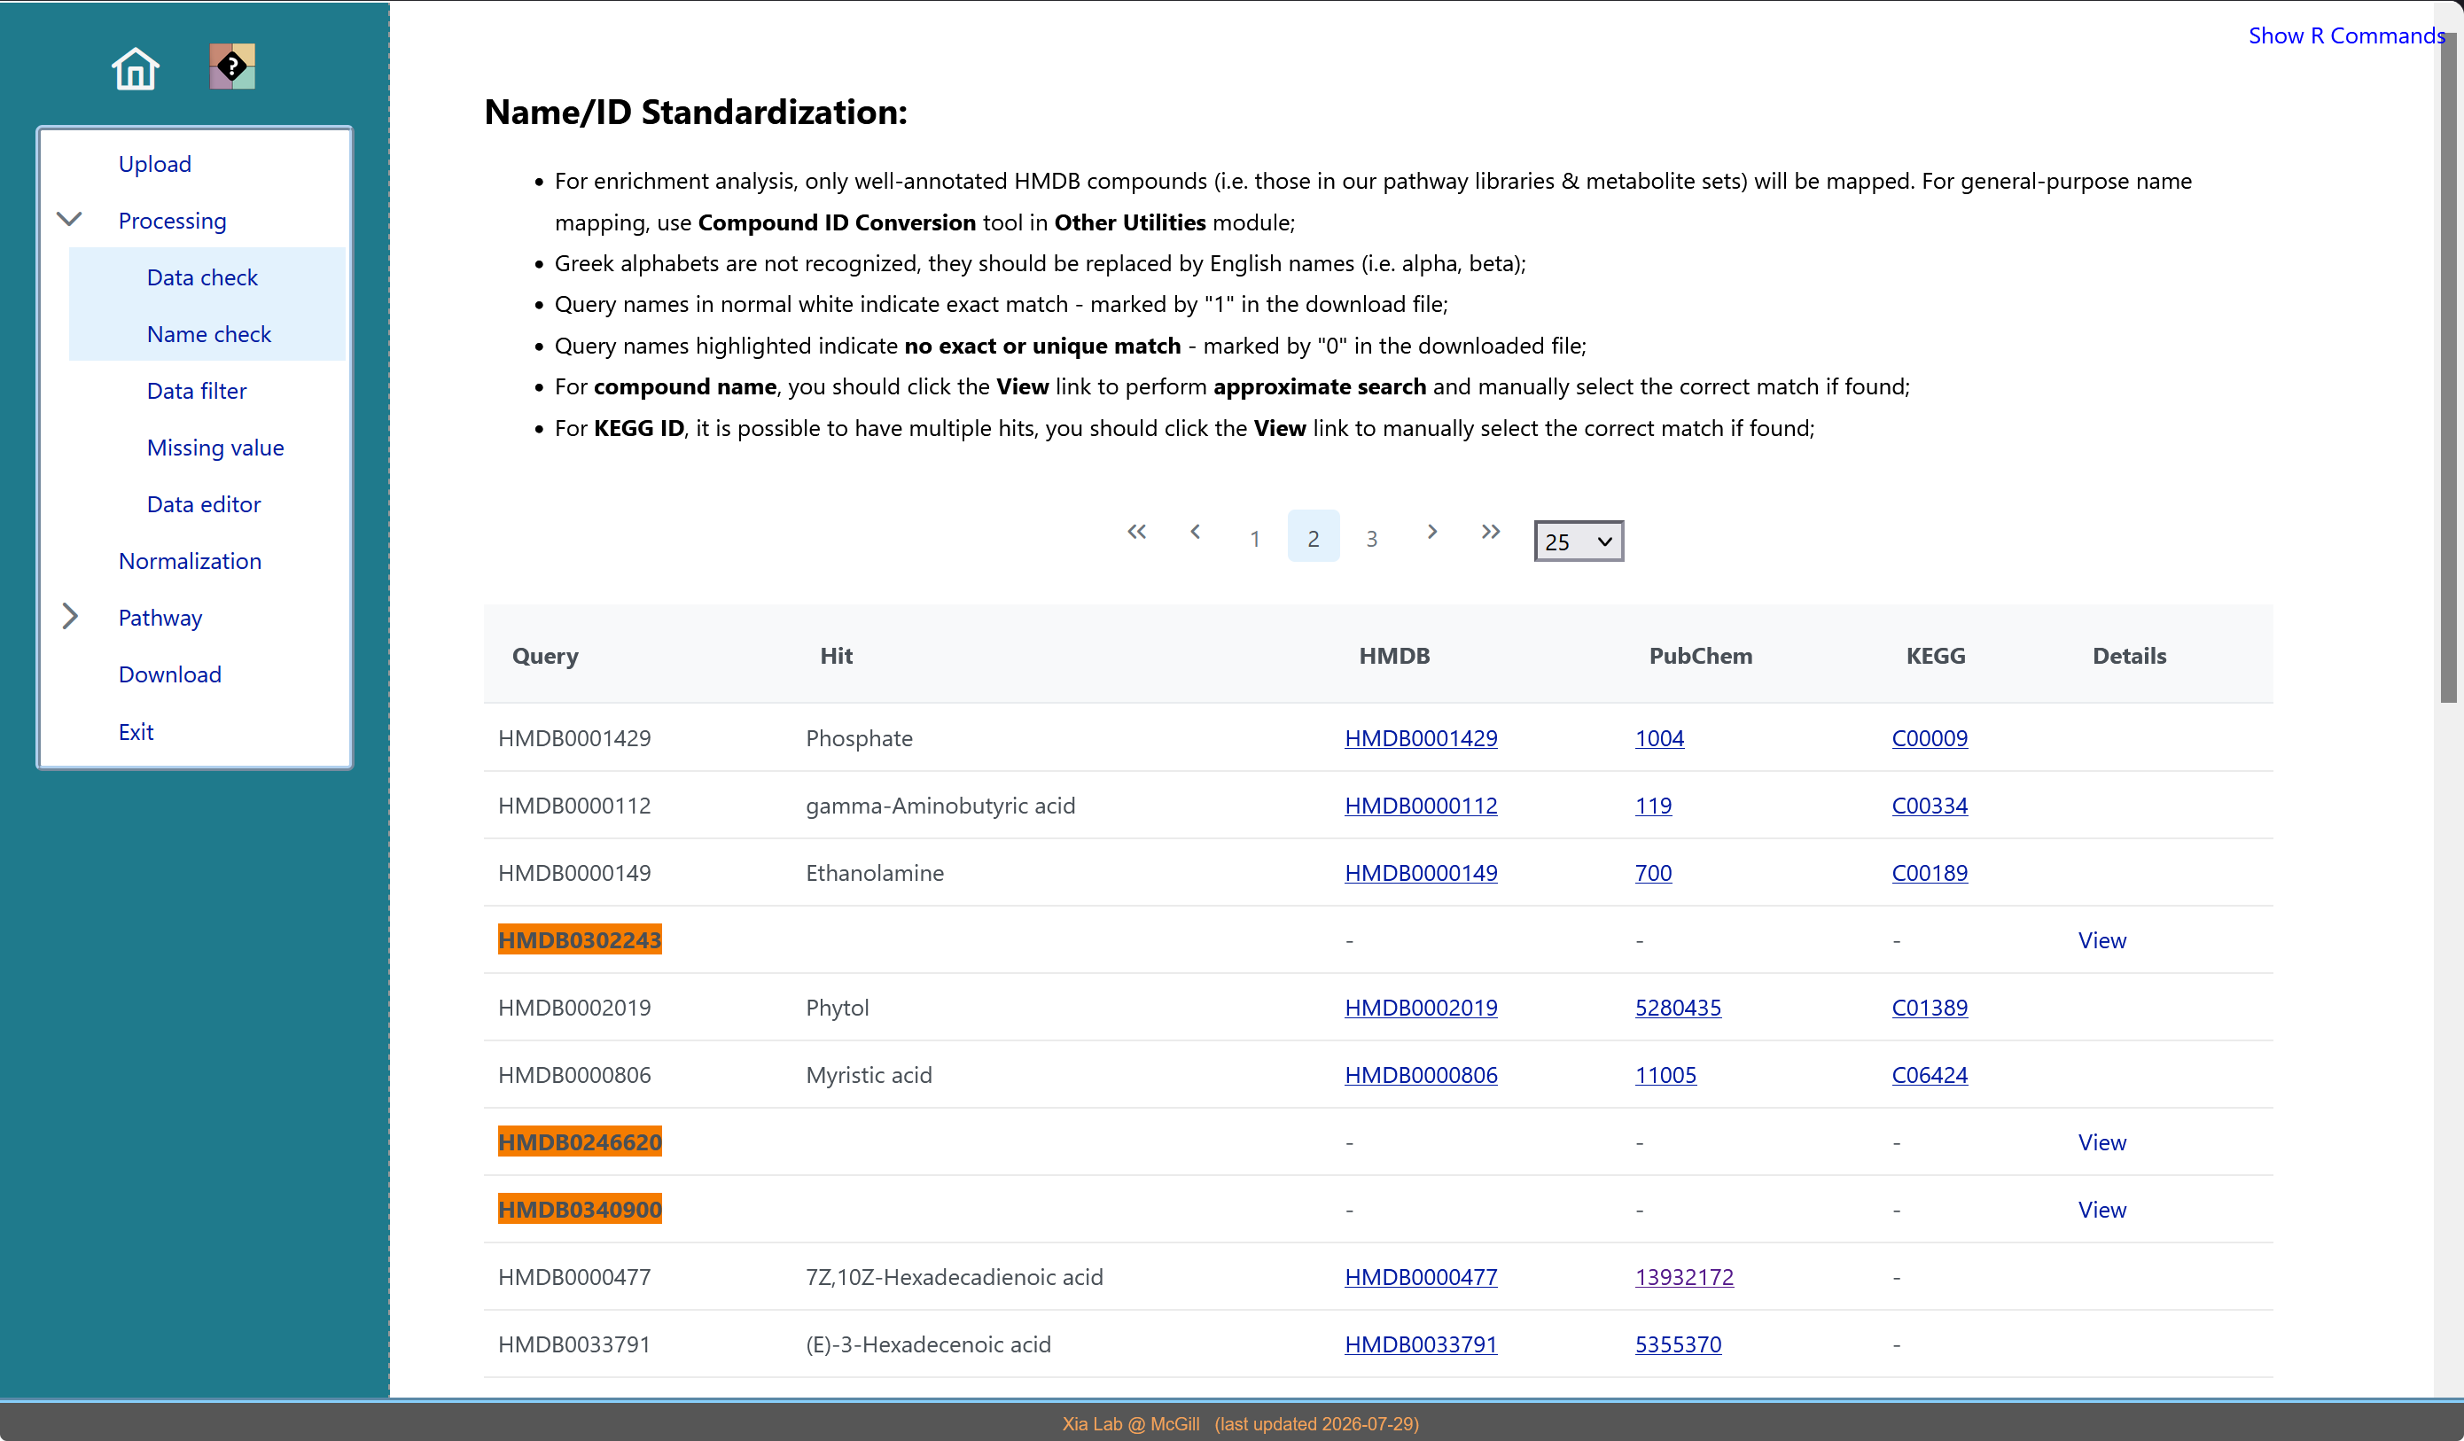Screen dimensions: 2464x1441
Task: Switch to results page 1
Action: tap(1254, 538)
